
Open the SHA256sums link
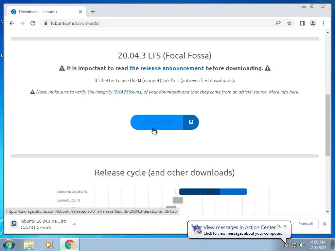click(x=128, y=92)
